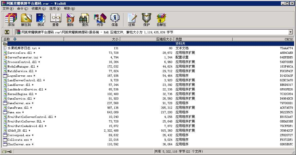Image resolution: width=296 pixels, height=155 pixels.
Task: Click CRC32 value D622D5C5
Action: [286, 112]
